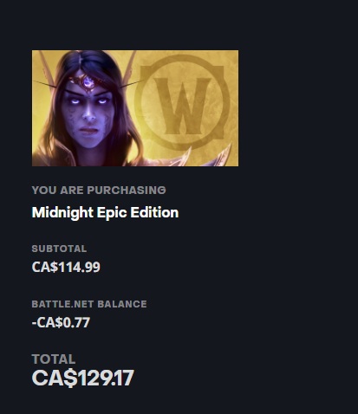Click the World of Warcraft W logo emblem
Screen dimensions: 358x414
[182, 102]
